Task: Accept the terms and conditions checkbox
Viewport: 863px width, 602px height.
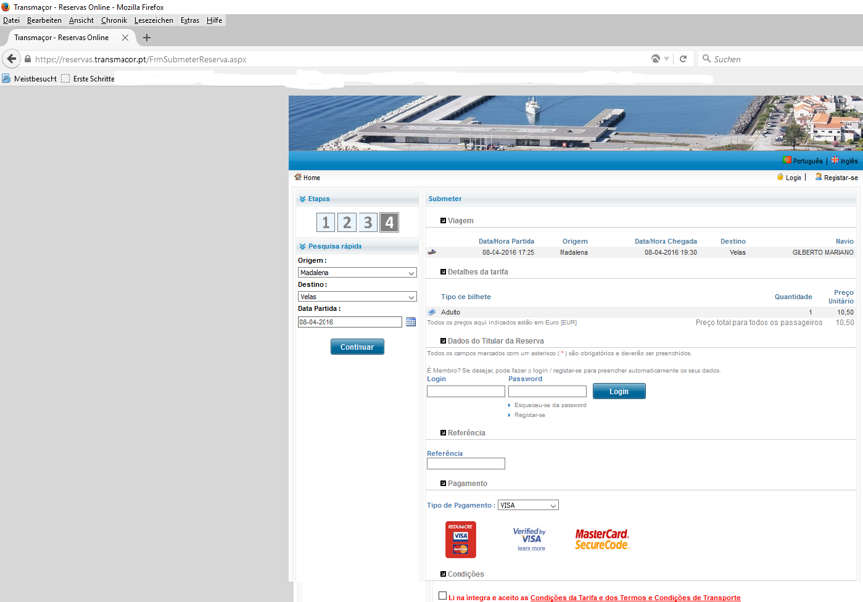Action: [442, 596]
